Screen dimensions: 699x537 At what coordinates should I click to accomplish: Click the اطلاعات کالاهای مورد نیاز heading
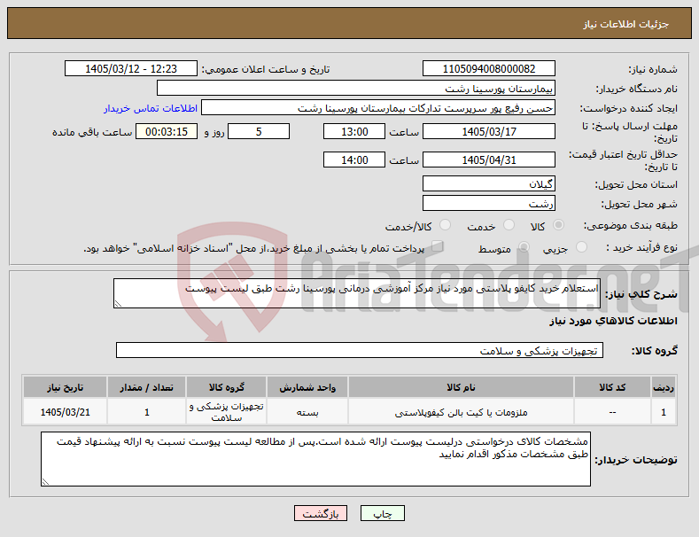(x=613, y=321)
